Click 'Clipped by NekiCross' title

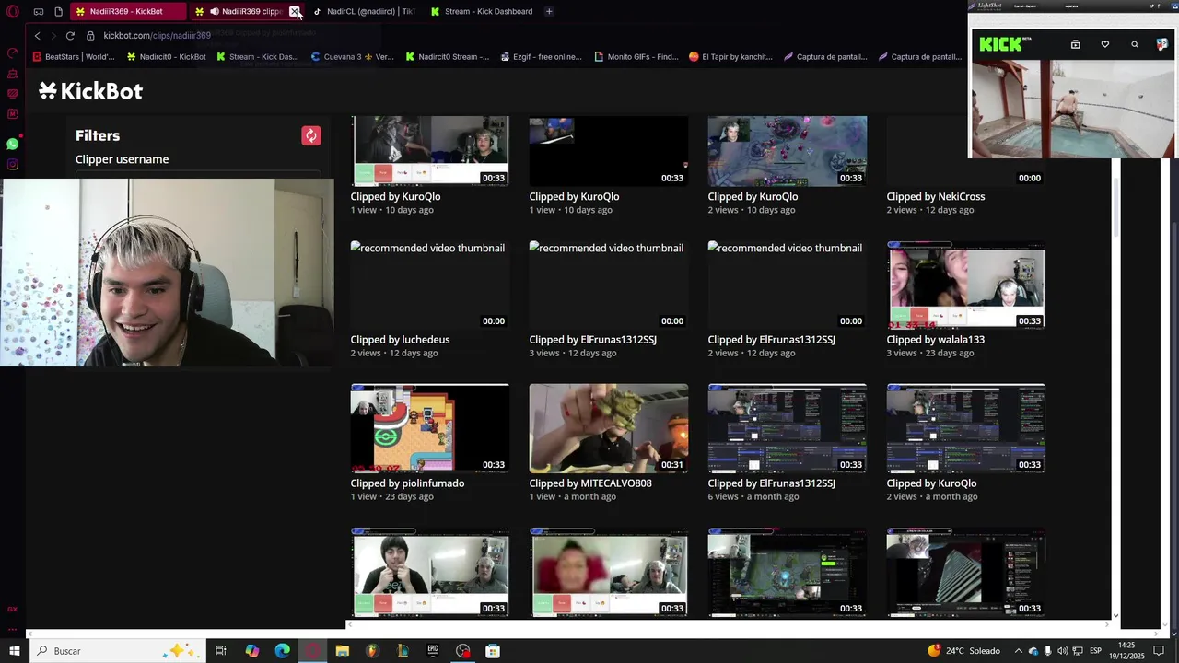point(936,196)
